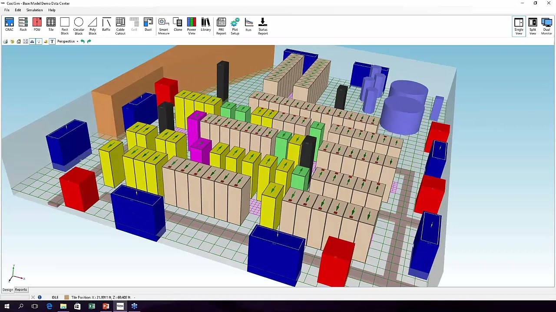The image size is (556, 312).
Task: Launch Microsoft Edge from taskbar
Action: (49, 306)
